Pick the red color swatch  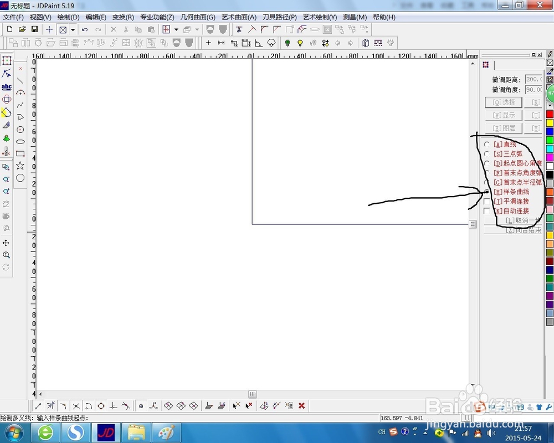tap(550, 115)
